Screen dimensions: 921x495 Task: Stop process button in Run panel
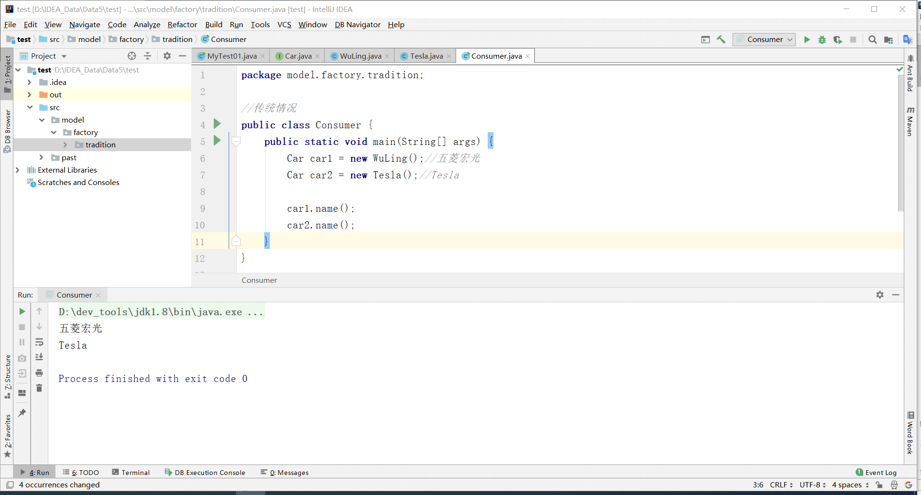22,327
